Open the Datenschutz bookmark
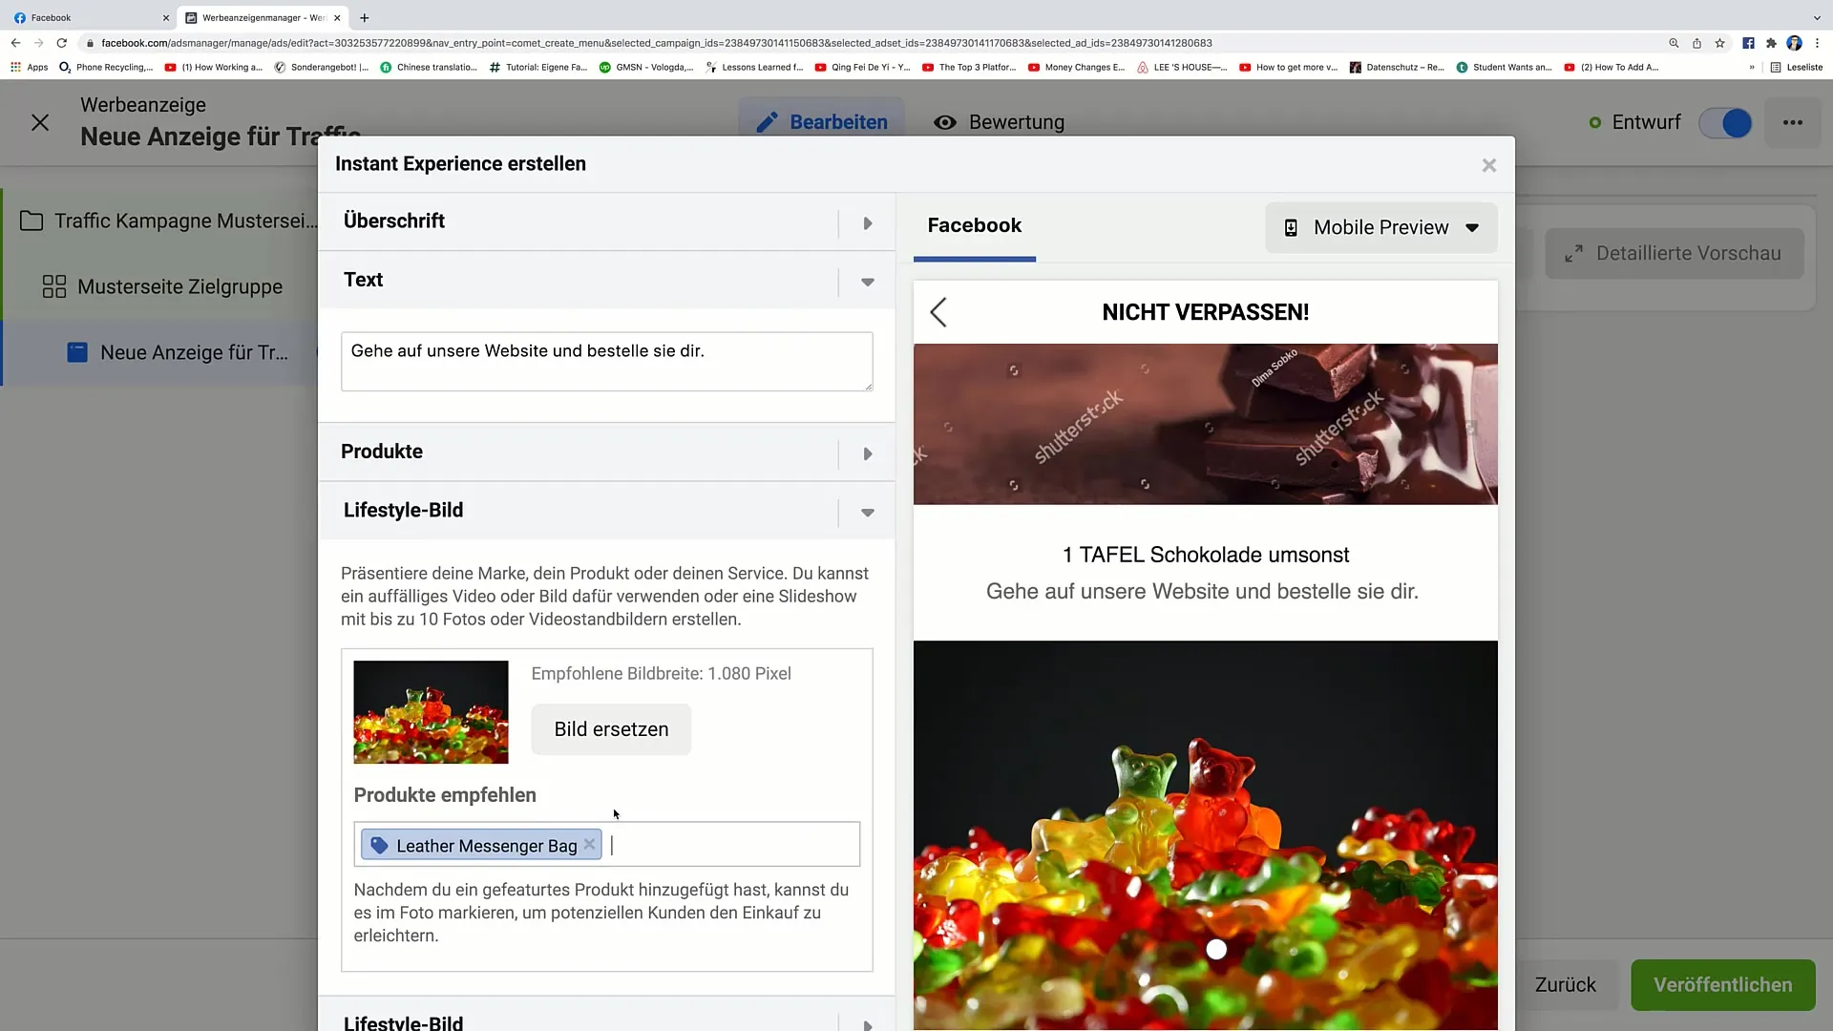 pyautogui.click(x=1396, y=67)
